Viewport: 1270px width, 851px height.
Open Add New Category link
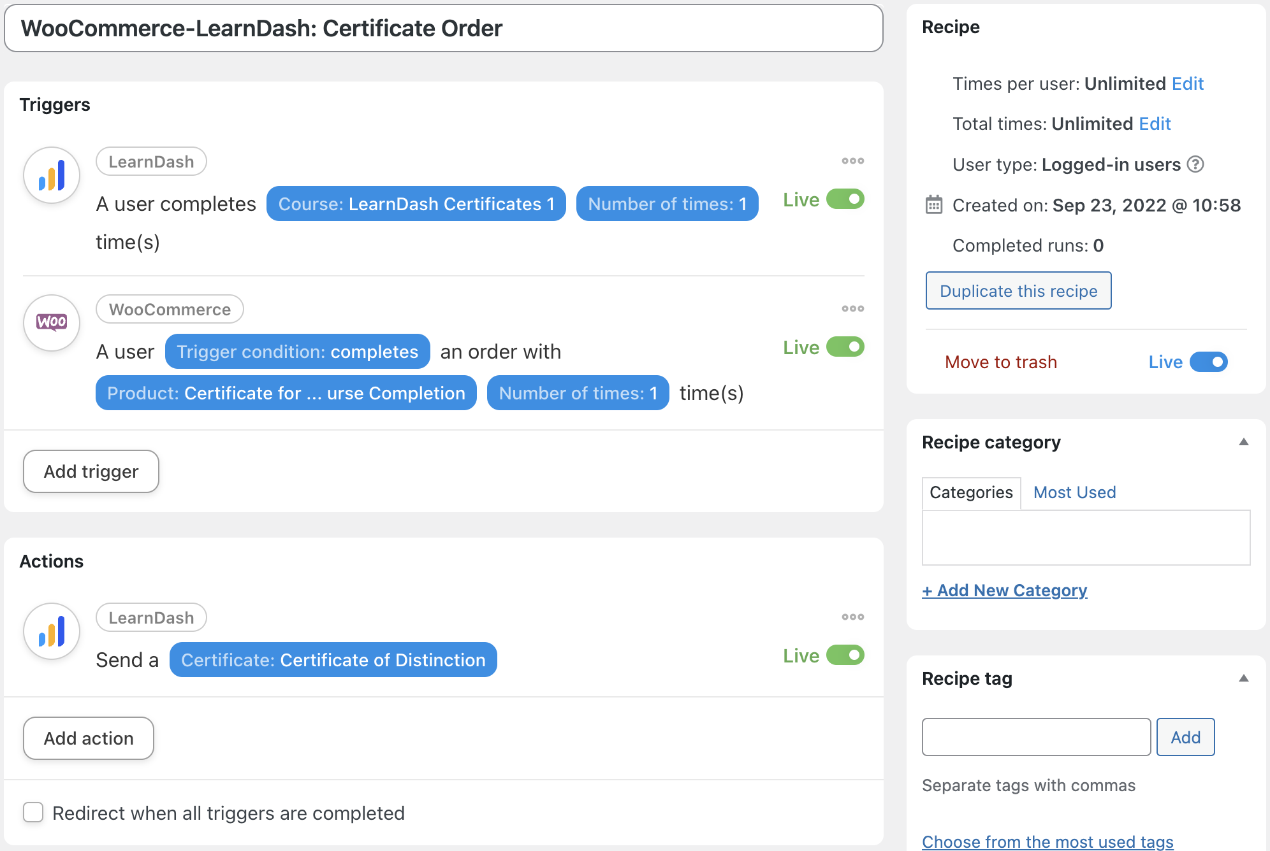tap(1004, 590)
